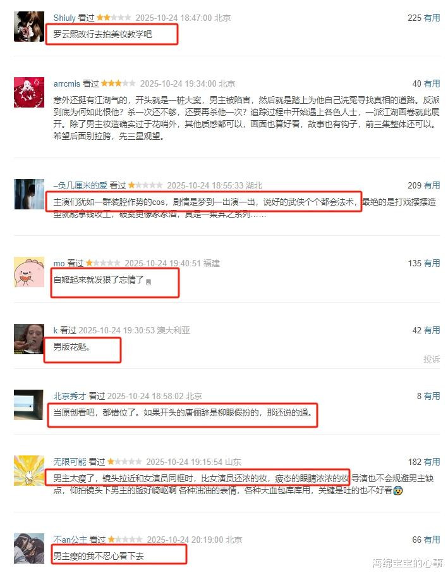Mark 北京秀才's review as 有用

(x=432, y=396)
